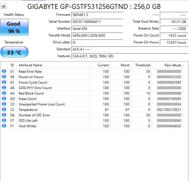
Task: Click raw value 00000000000A
Action: tap(169, 104)
